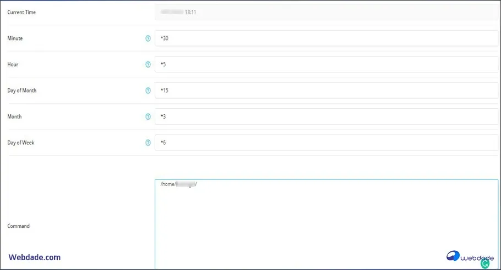
Task: Focus the Month input containing *3
Action: [x=326, y=116]
